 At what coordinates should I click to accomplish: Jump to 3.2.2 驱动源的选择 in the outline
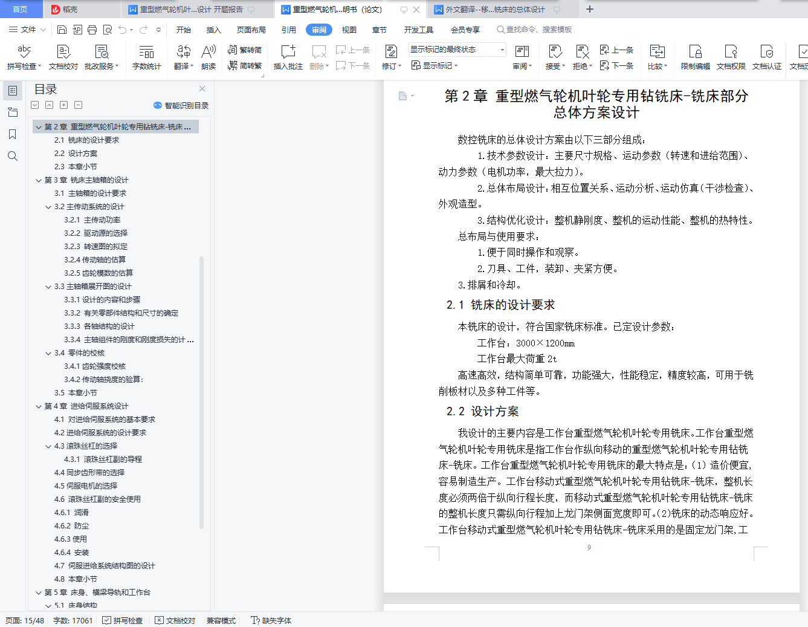95,233
